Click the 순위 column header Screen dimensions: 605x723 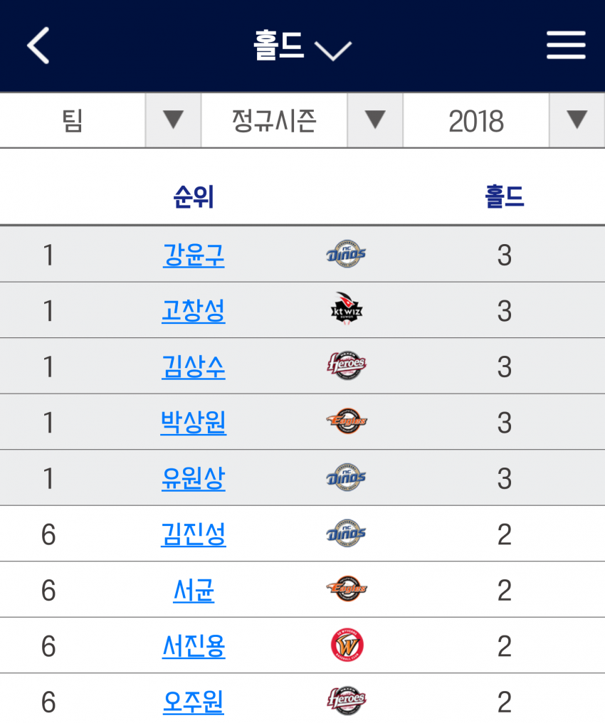click(x=194, y=197)
